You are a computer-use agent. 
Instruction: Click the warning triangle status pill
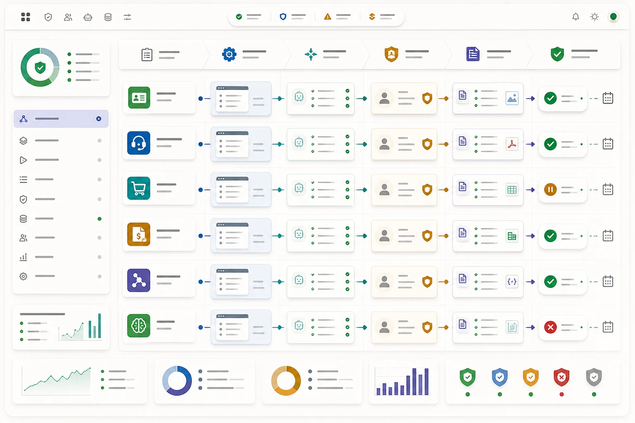click(337, 17)
